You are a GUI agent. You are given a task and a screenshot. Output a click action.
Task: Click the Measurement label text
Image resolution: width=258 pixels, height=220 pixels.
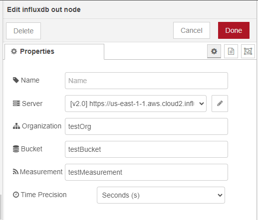[x=41, y=172]
